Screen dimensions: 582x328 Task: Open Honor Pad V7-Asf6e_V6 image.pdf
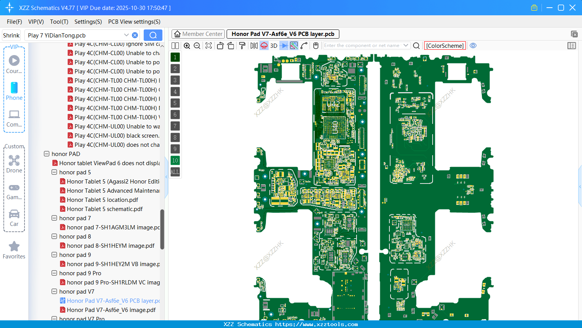click(x=111, y=310)
